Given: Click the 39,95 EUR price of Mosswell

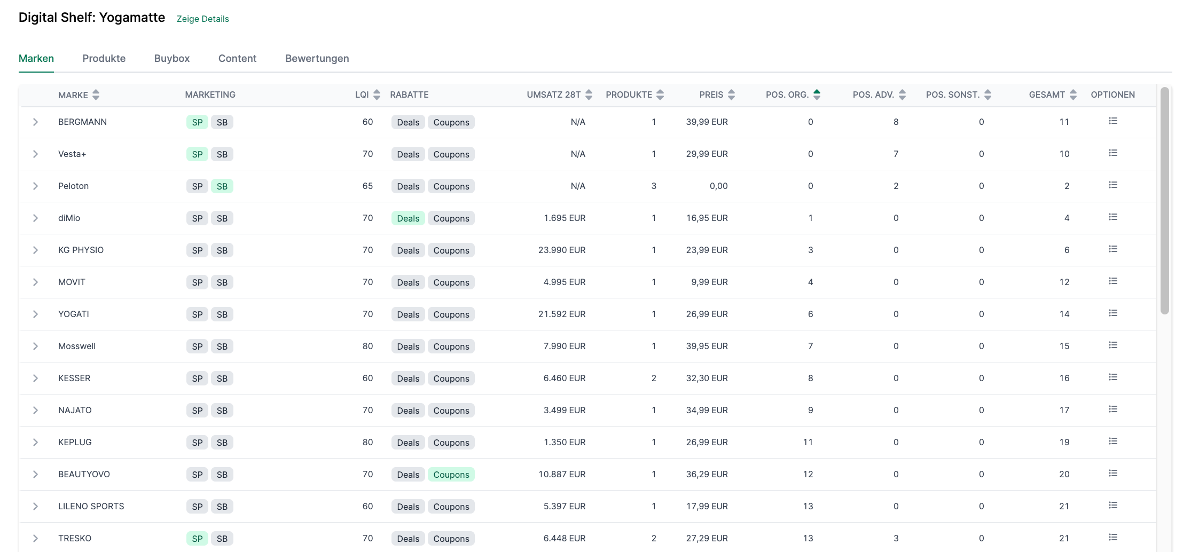Looking at the screenshot, I should click(x=707, y=346).
